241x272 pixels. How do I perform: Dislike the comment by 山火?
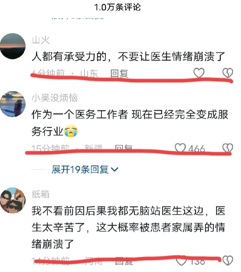pyautogui.click(x=228, y=73)
